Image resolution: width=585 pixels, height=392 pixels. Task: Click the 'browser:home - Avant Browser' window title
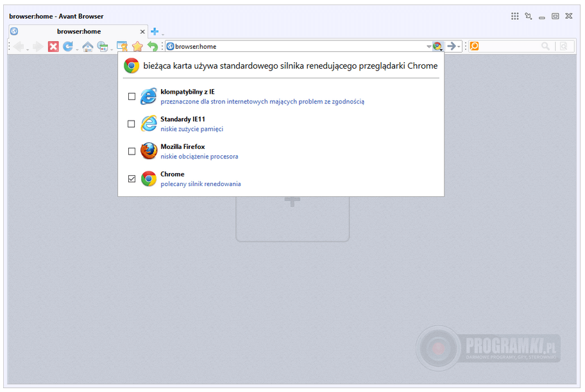pos(56,16)
